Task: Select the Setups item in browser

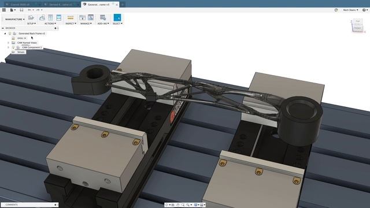Action: [x=21, y=52]
